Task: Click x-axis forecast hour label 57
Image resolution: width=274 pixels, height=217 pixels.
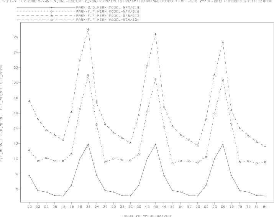Action: [x=189, y=207]
